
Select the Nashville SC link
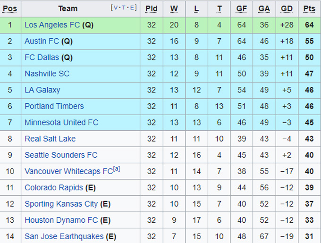[x=47, y=74]
